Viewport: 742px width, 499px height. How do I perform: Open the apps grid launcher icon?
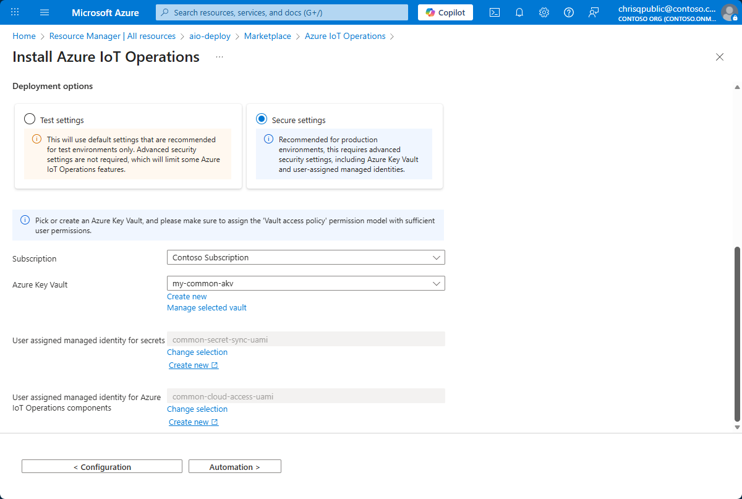click(15, 12)
